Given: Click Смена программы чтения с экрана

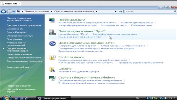Looking at the screenshot, I should (x=123, y=46).
